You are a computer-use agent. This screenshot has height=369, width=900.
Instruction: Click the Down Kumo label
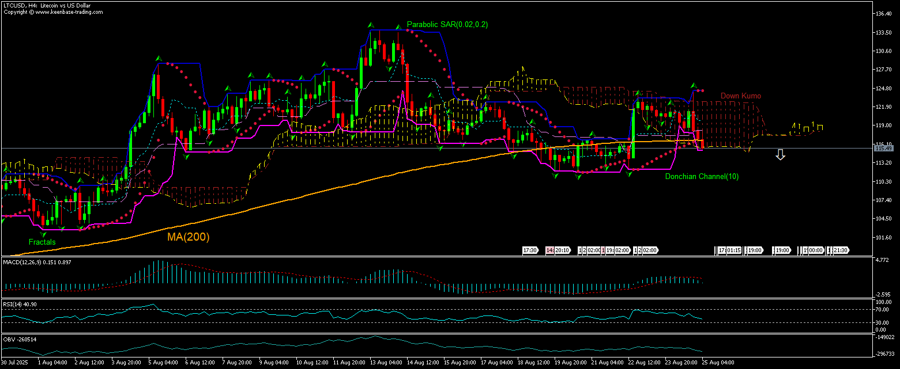pos(741,96)
